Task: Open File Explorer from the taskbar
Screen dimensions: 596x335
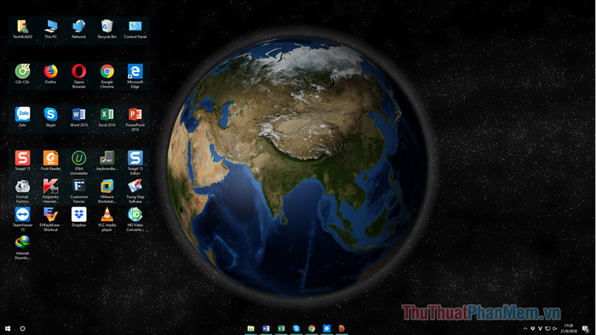Action: (x=251, y=328)
